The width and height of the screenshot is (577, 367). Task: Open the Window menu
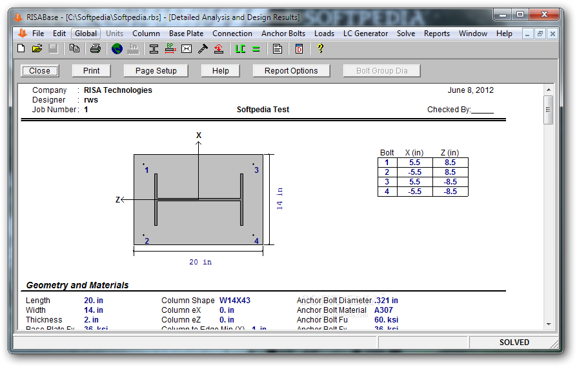pyautogui.click(x=473, y=34)
